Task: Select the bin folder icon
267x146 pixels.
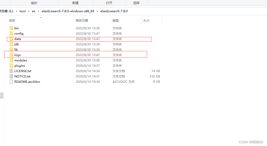Action: pyautogui.click(x=11, y=28)
